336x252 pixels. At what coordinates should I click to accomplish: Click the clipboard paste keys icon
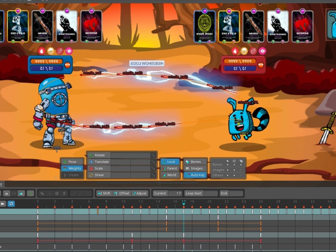pyautogui.click(x=64, y=193)
